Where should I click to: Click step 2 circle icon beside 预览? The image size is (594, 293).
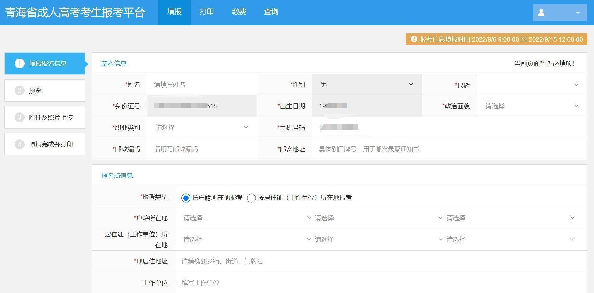19,90
